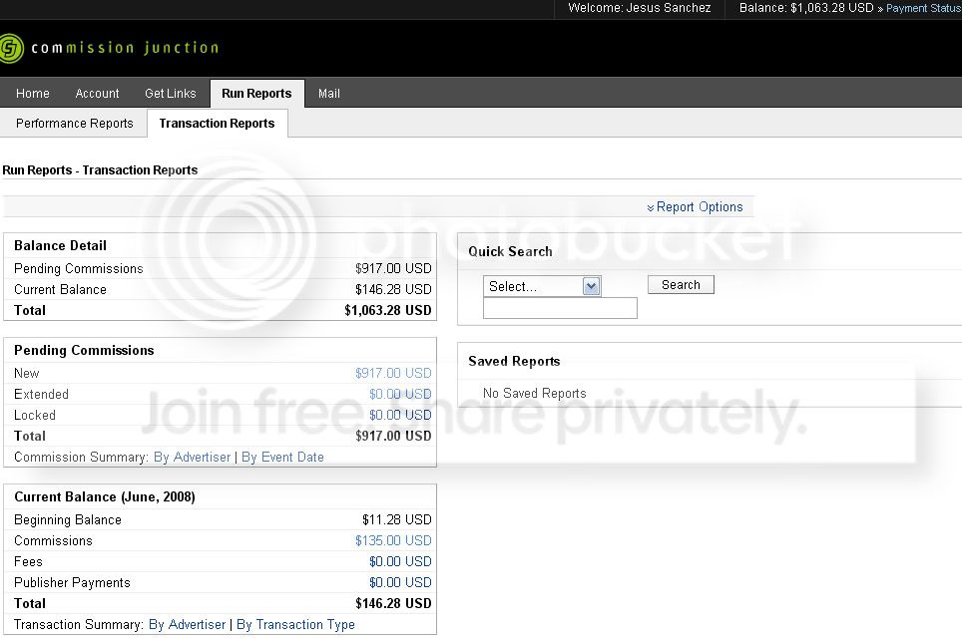View Commission Summary By Advertiser
This screenshot has width=962, height=638.
pyautogui.click(x=192, y=457)
